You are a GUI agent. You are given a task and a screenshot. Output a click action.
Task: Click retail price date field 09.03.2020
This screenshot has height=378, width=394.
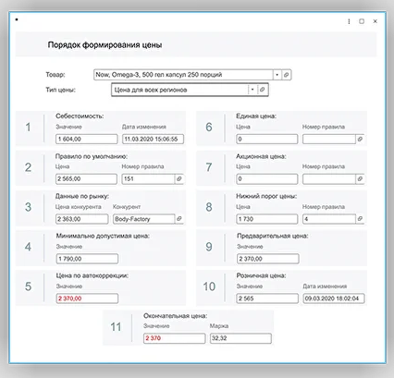(x=334, y=299)
